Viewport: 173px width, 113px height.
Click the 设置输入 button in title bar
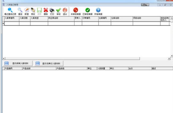pyautogui.click(x=145, y=5)
